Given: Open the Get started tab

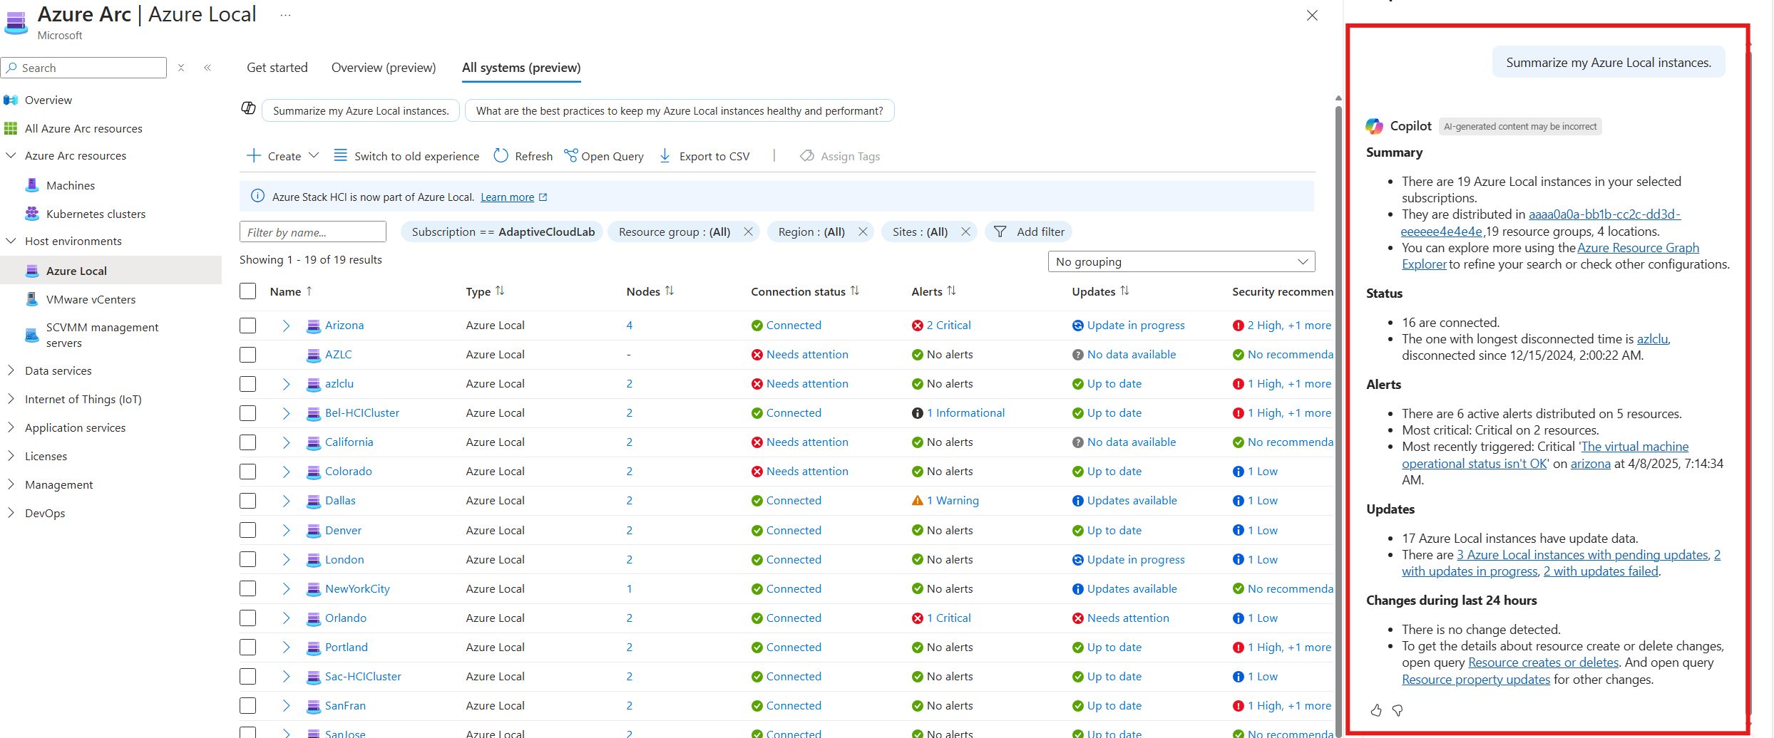Looking at the screenshot, I should pyautogui.click(x=277, y=68).
